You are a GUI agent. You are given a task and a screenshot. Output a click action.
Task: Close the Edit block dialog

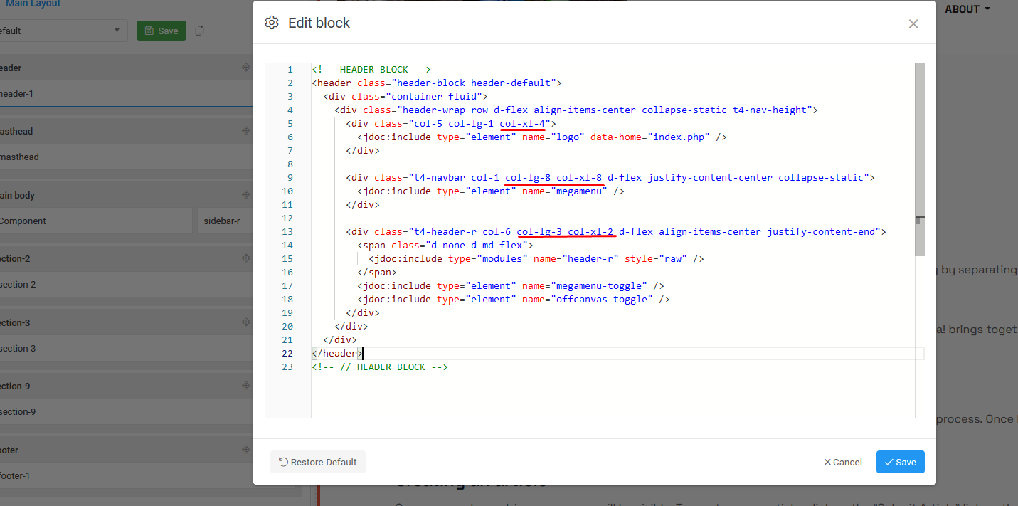[913, 23]
